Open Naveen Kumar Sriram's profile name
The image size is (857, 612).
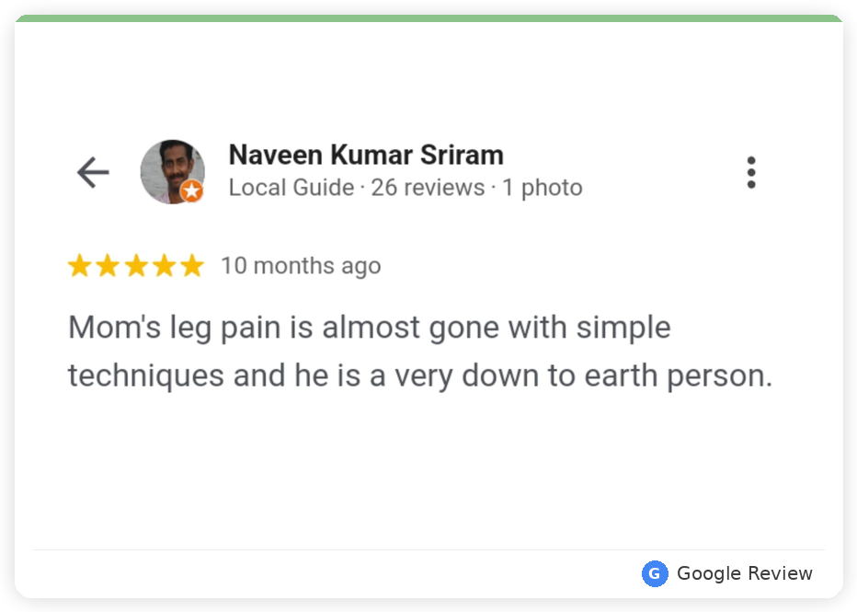click(366, 155)
